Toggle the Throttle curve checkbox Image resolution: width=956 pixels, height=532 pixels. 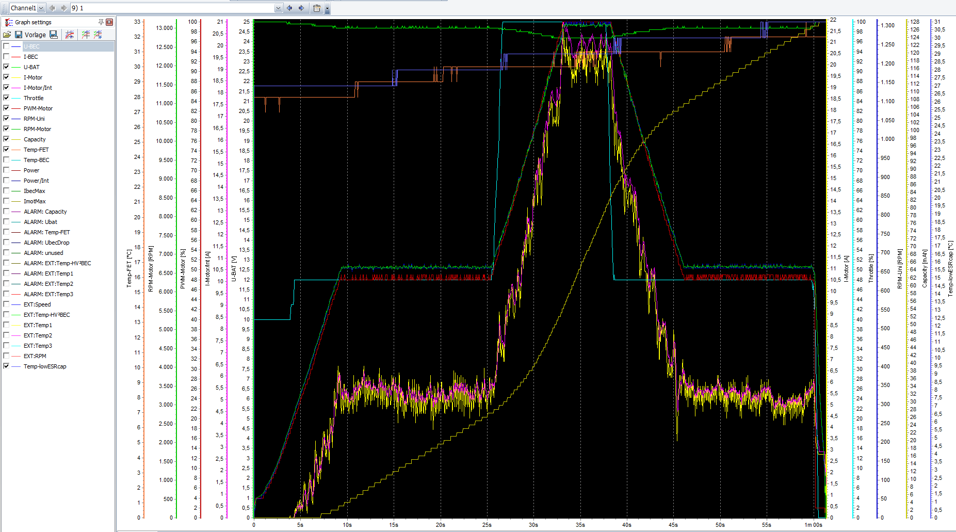(6, 98)
